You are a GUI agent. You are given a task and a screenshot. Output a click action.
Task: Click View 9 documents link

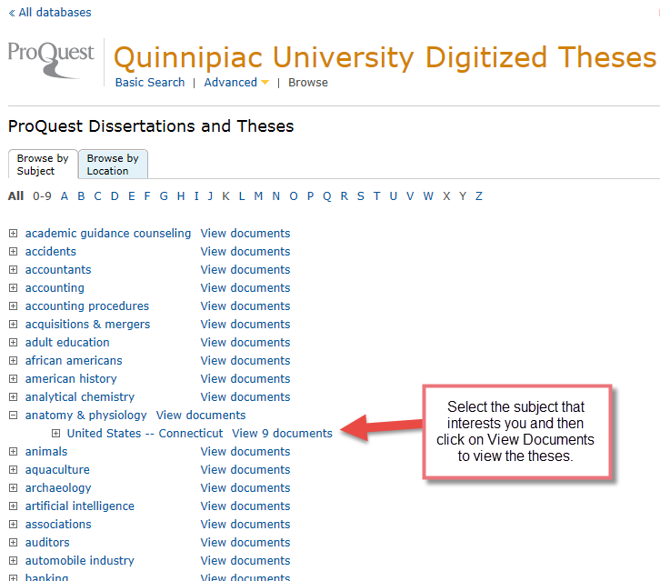click(x=283, y=433)
